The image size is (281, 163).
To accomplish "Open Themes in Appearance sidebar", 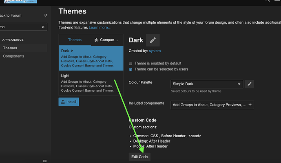I will 24,48.
